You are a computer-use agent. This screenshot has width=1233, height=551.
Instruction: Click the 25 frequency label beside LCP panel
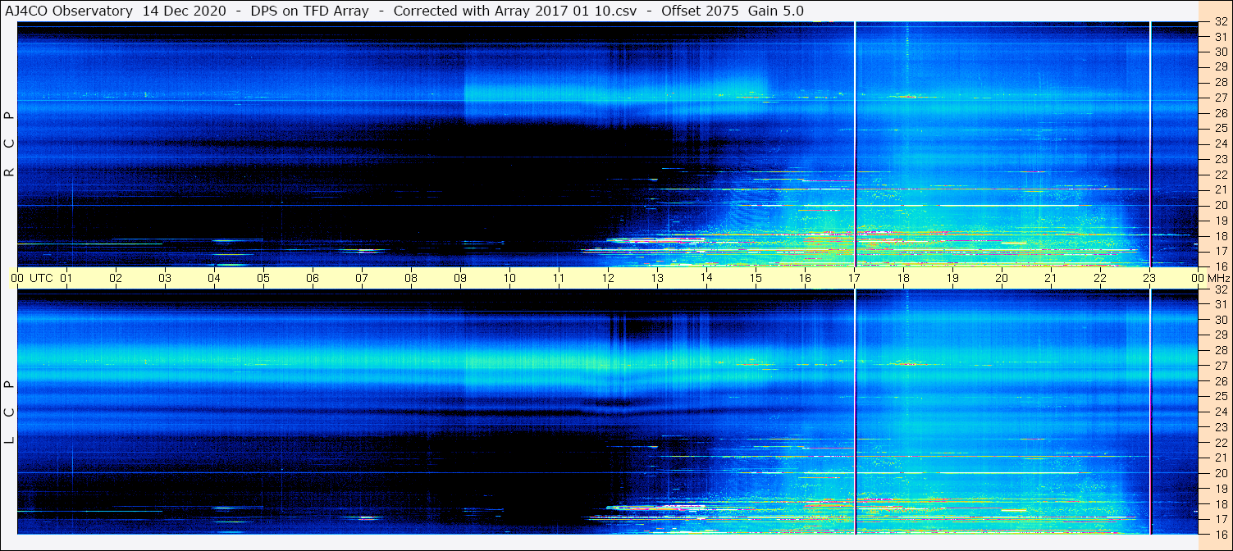pyautogui.click(x=1221, y=396)
